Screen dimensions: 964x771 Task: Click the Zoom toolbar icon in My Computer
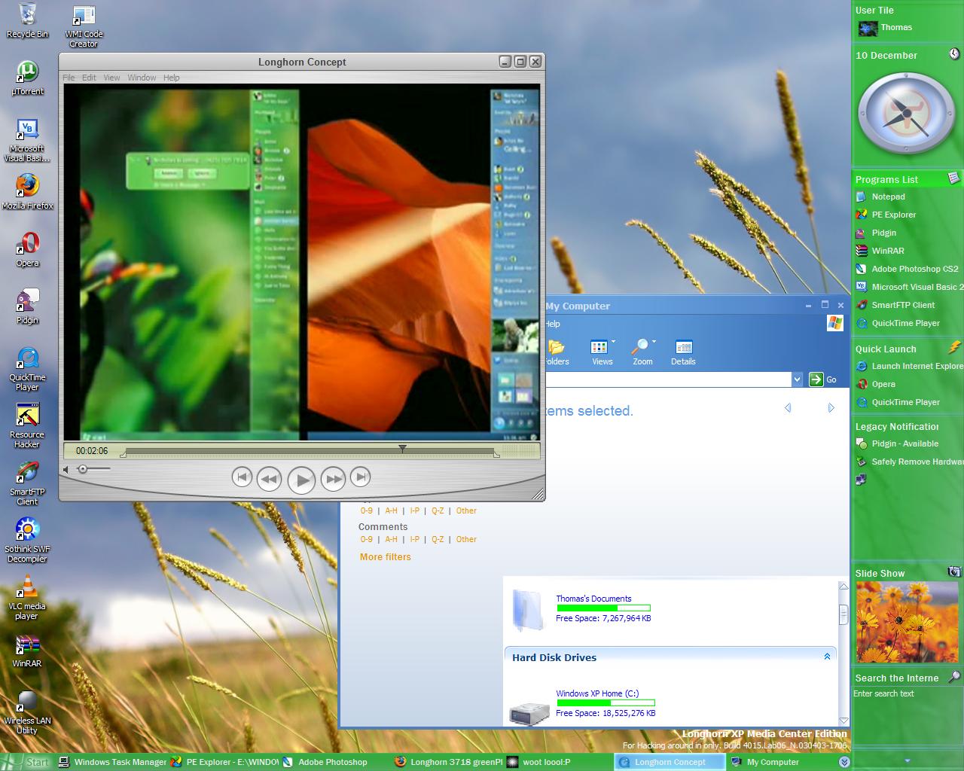point(642,352)
